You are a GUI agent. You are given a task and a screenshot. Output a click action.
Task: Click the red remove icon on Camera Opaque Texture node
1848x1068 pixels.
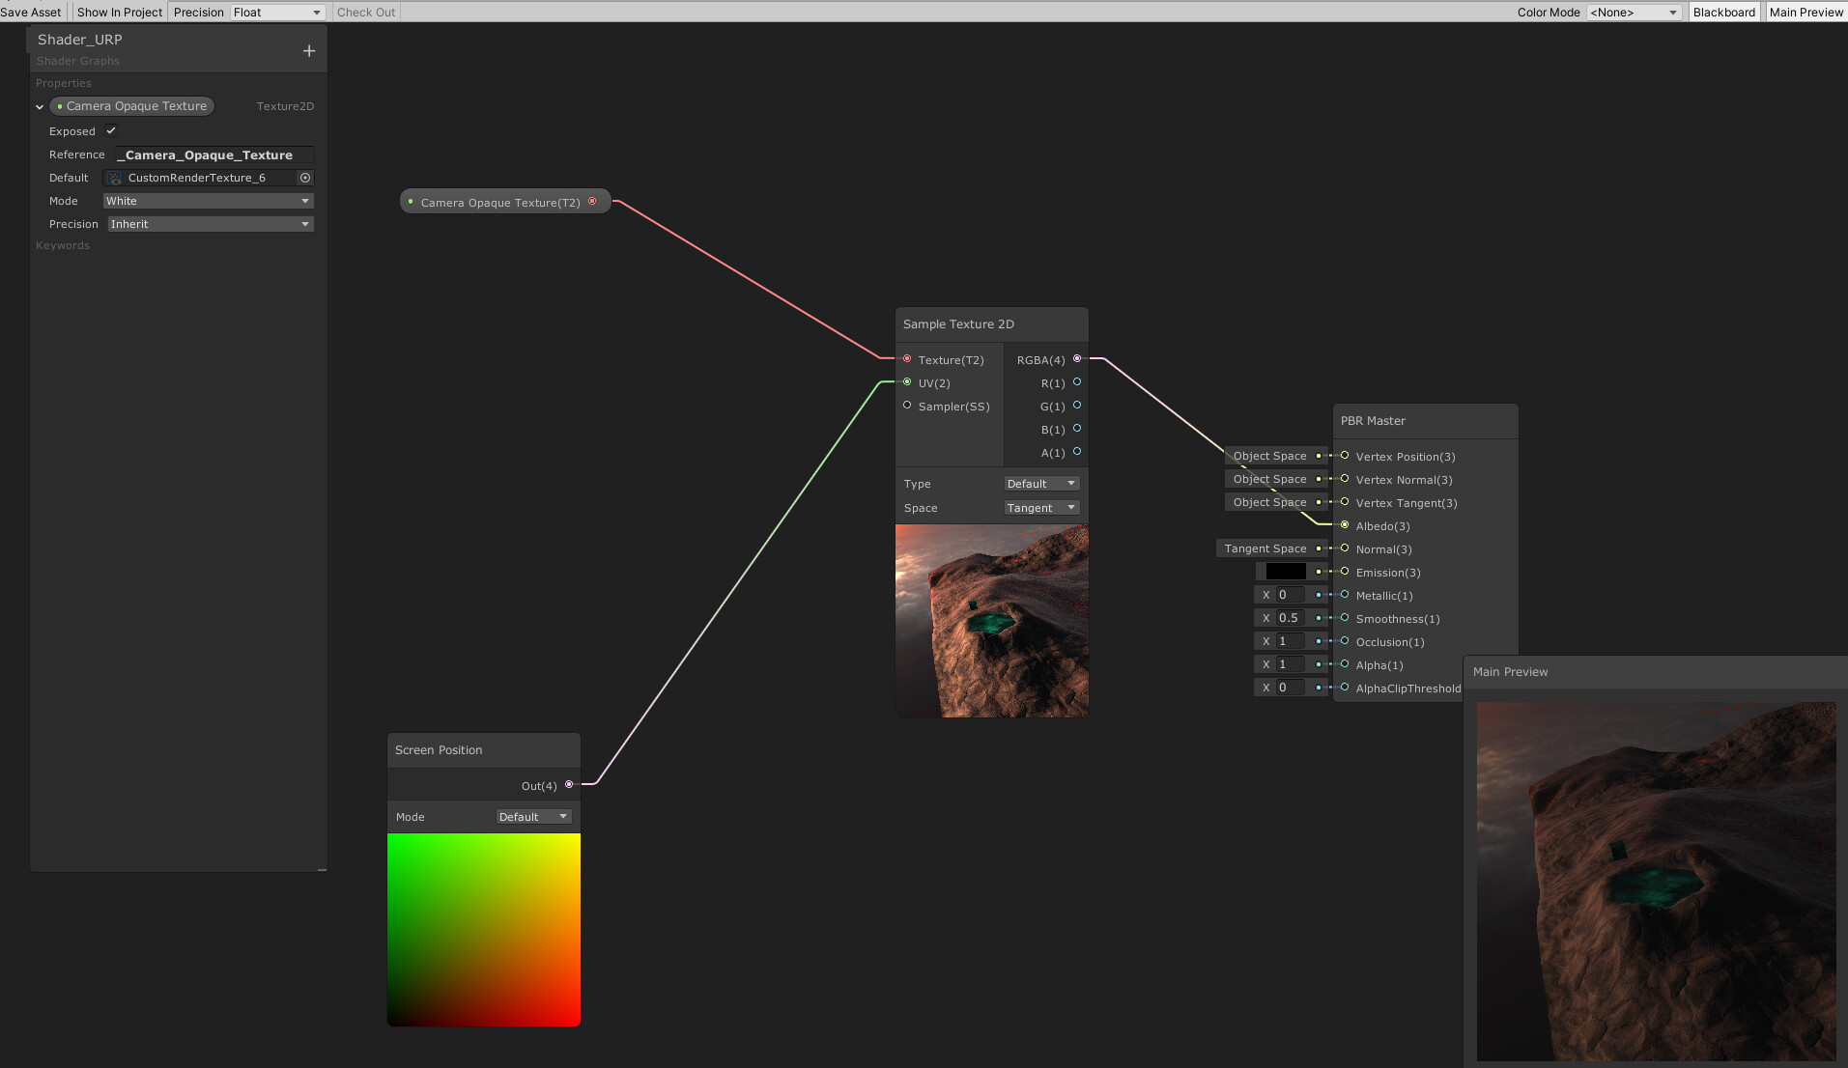pos(592,201)
